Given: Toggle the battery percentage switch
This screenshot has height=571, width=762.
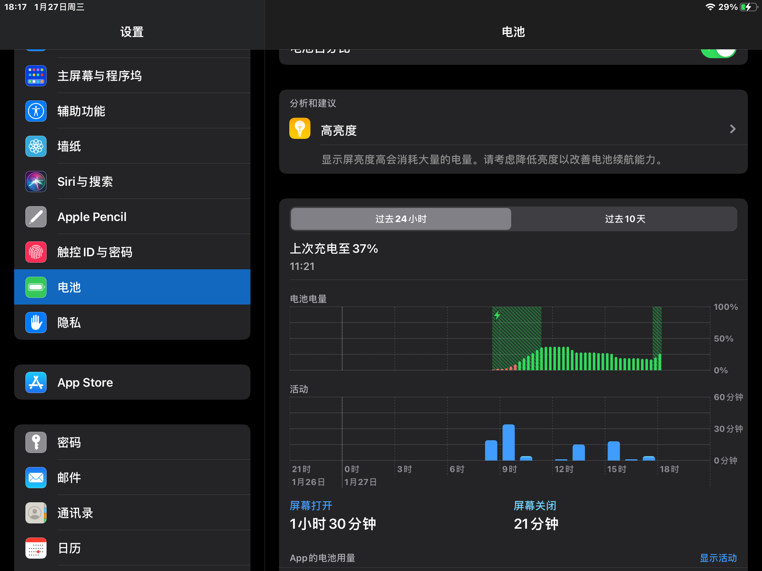Looking at the screenshot, I should [718, 52].
